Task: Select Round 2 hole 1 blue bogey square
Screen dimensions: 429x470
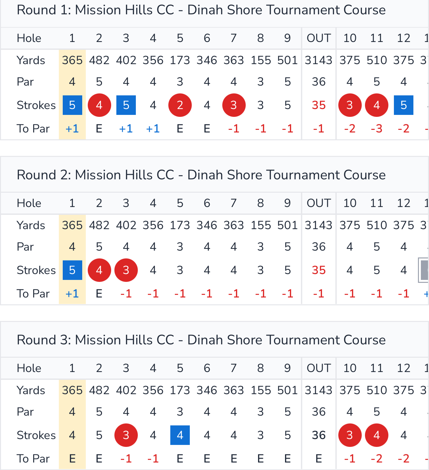Action: point(72,270)
